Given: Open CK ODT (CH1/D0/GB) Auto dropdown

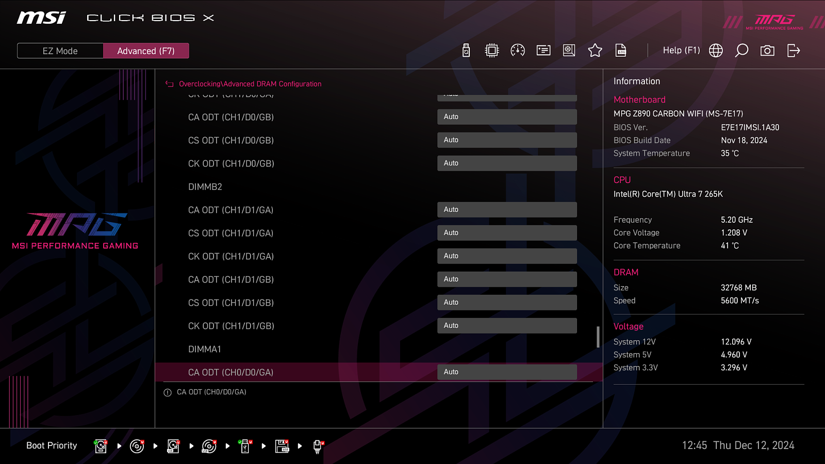Looking at the screenshot, I should tap(507, 163).
